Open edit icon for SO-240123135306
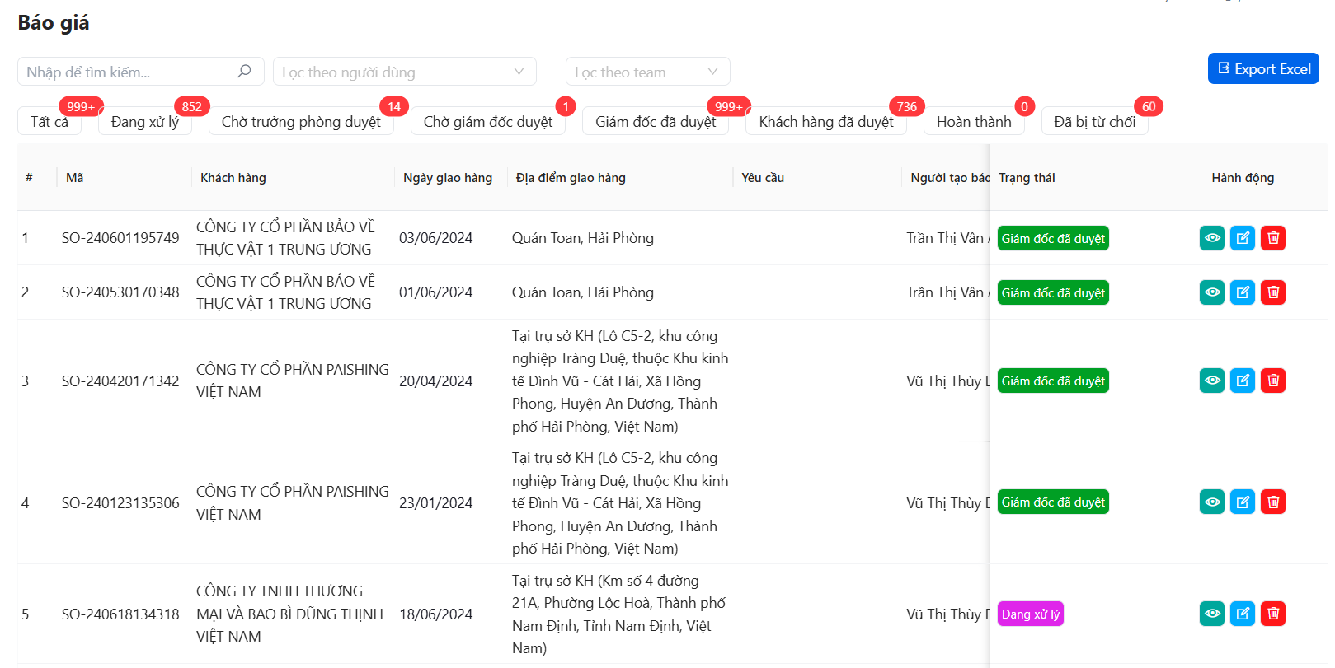The width and height of the screenshot is (1335, 668). (x=1242, y=502)
